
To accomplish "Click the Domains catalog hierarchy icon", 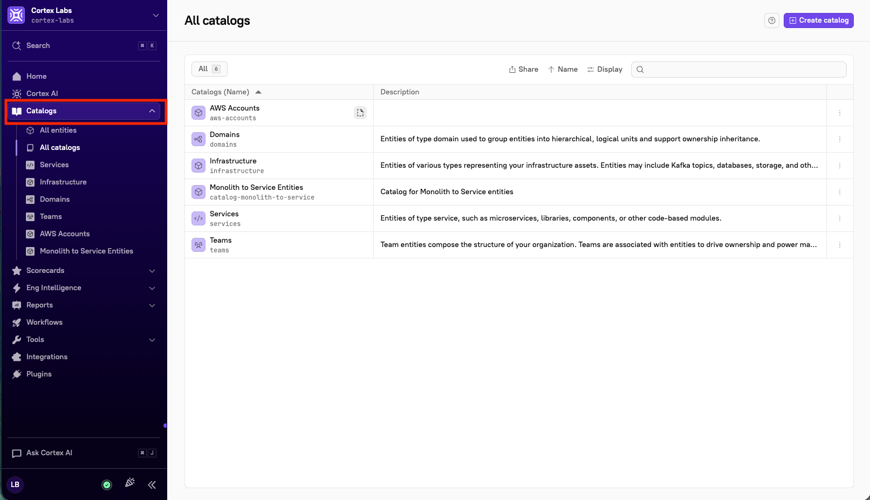I will [x=198, y=139].
